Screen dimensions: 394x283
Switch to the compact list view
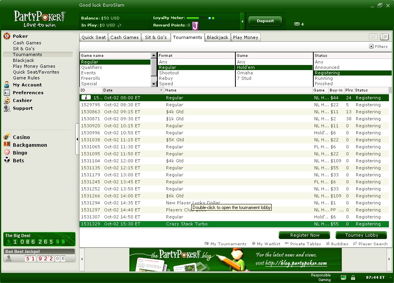pyautogui.click(x=373, y=37)
